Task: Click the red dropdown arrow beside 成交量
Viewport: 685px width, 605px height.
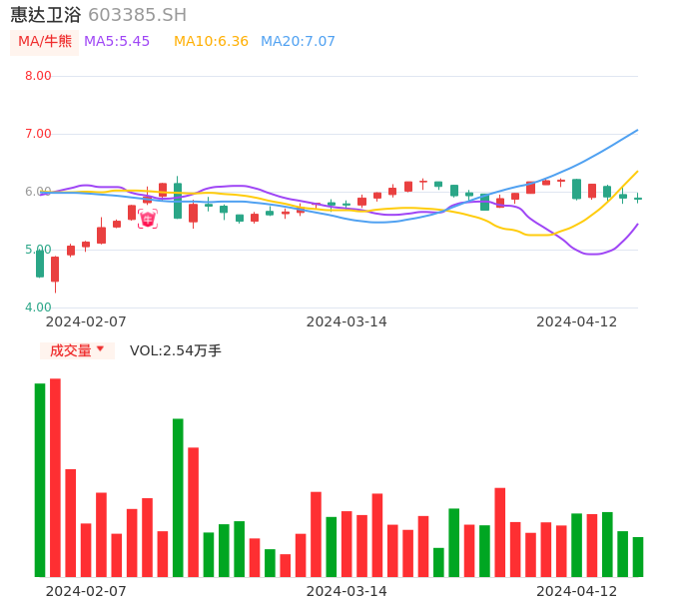Action: pyautogui.click(x=100, y=349)
